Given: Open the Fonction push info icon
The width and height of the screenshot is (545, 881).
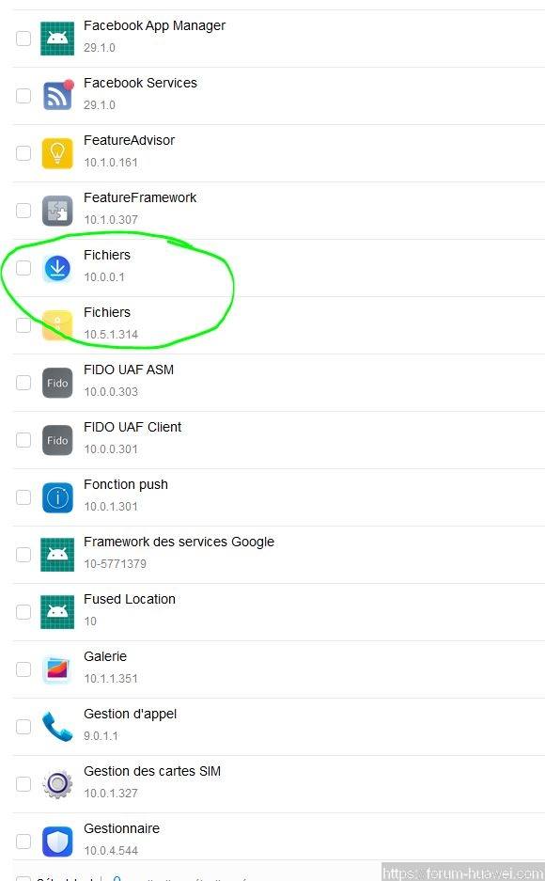Looking at the screenshot, I should 57,497.
